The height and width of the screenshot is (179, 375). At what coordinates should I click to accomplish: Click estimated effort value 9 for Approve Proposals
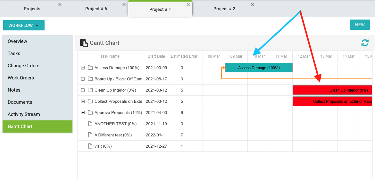182,113
